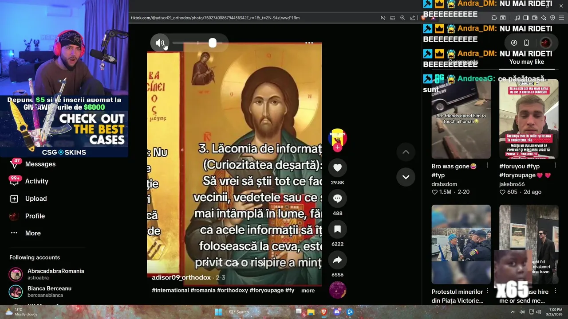Open the #orthodoxy hashtag
Viewport: 568px width, 319px height.
(233, 290)
